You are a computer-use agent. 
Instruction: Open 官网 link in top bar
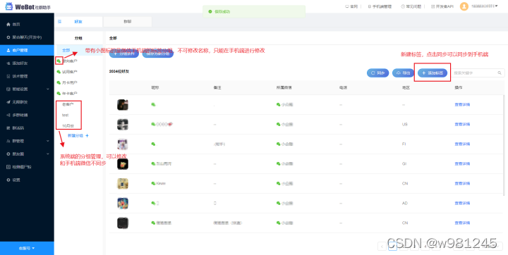coord(351,6)
